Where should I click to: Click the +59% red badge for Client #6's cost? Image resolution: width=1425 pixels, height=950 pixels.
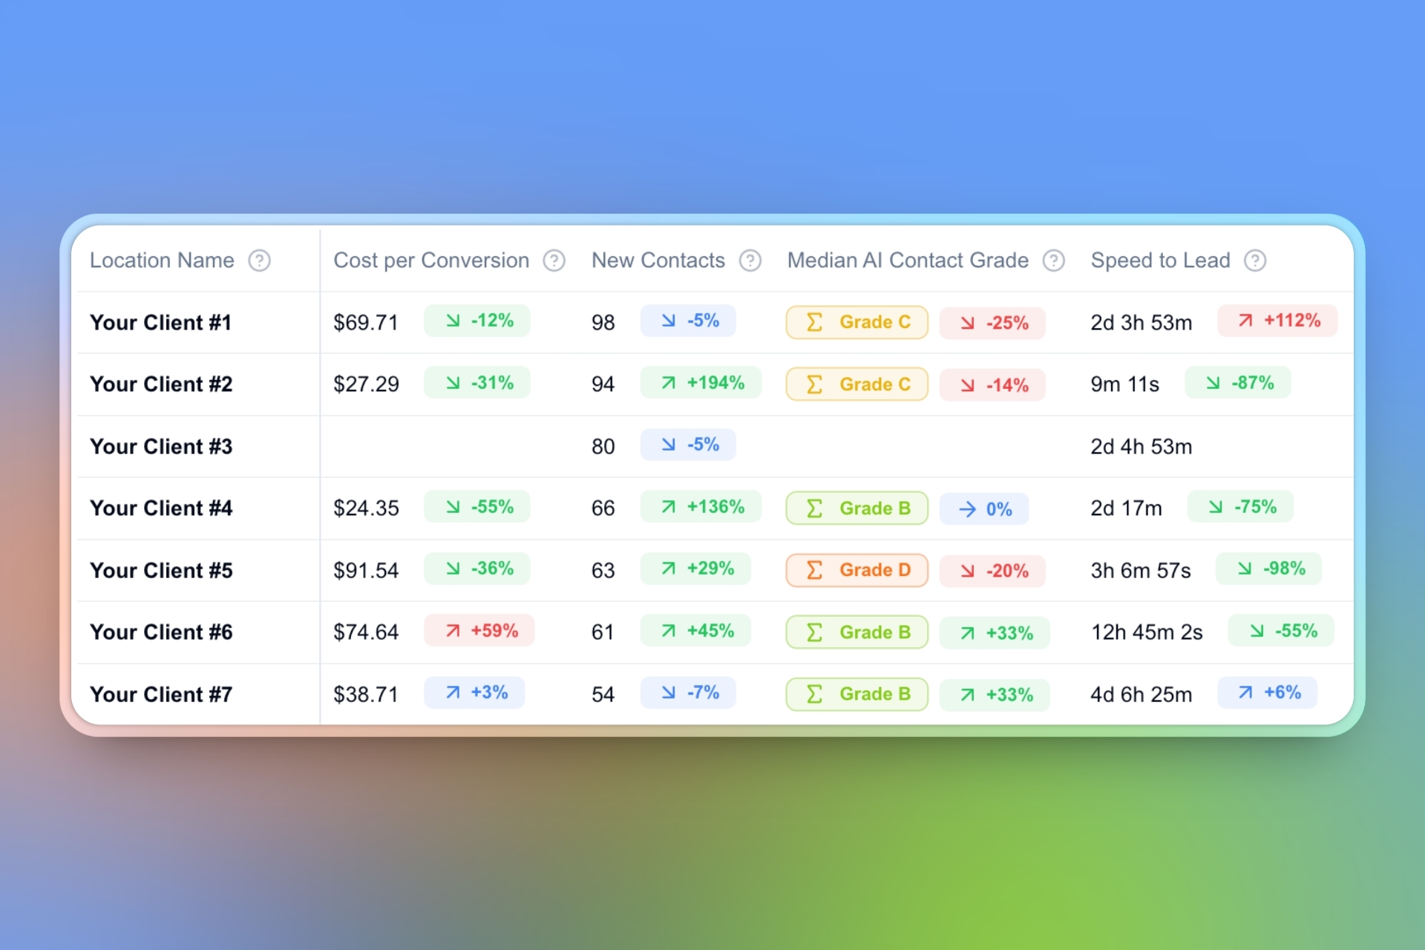pyautogui.click(x=479, y=630)
